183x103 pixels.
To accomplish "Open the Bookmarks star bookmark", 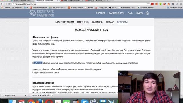I will 17,7.
